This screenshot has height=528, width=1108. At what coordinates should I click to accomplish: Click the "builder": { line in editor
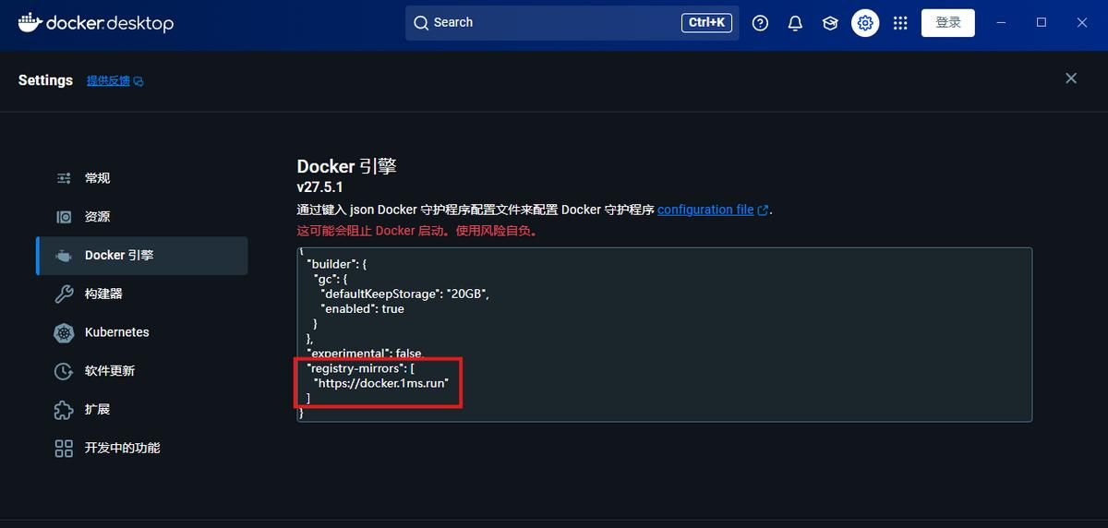[x=336, y=265]
